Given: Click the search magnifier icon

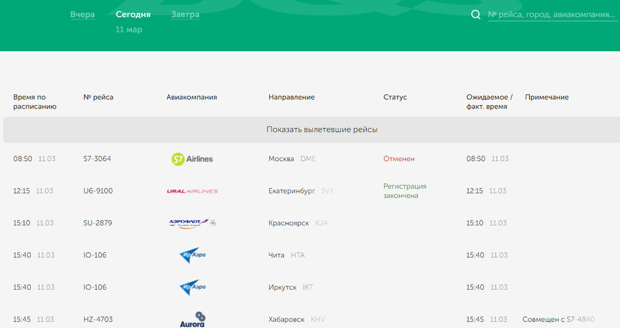Looking at the screenshot, I should [x=475, y=15].
